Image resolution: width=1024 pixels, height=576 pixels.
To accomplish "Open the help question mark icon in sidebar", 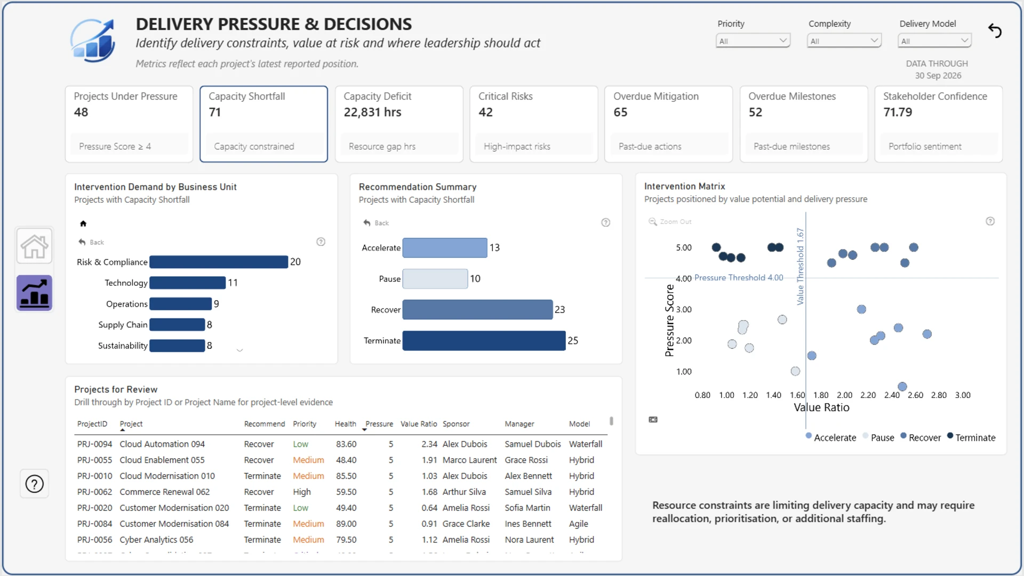I will point(35,484).
